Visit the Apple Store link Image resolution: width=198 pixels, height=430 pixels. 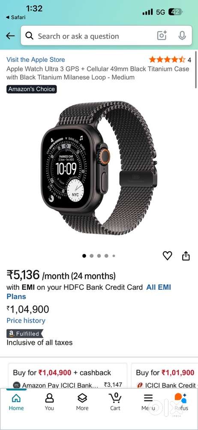[36, 59]
